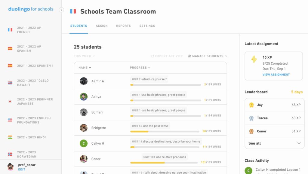The height and width of the screenshot is (174, 308).
Task: Click the French flag icon beside the classroom title
Action: click(x=73, y=11)
